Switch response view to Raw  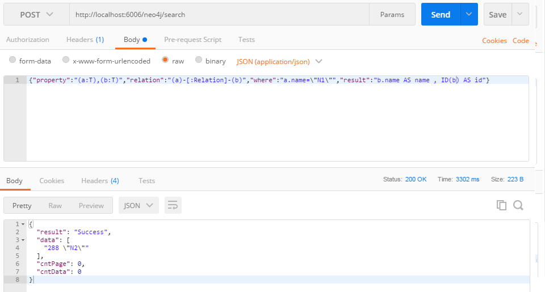point(55,206)
